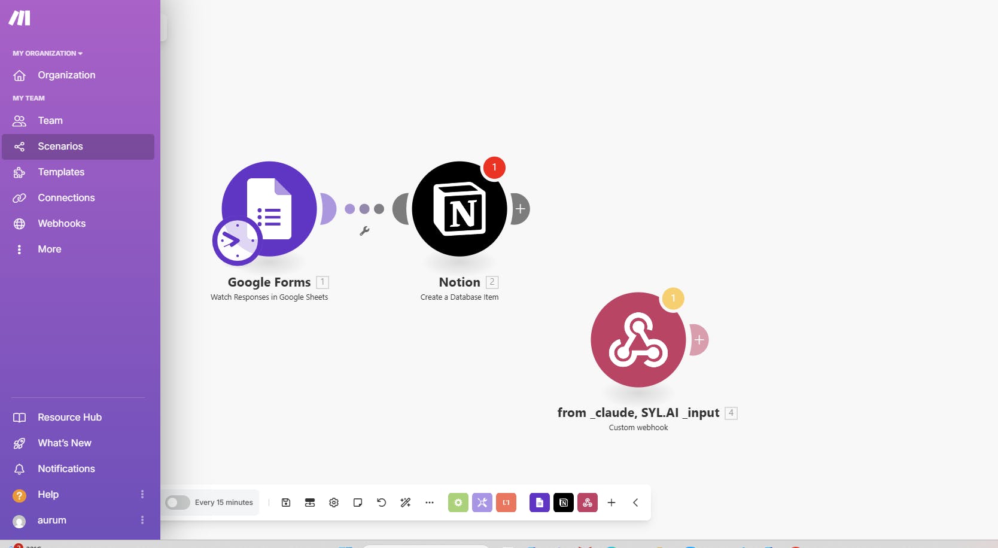Click module number 2 badge
The image size is (998, 548).
click(x=492, y=282)
